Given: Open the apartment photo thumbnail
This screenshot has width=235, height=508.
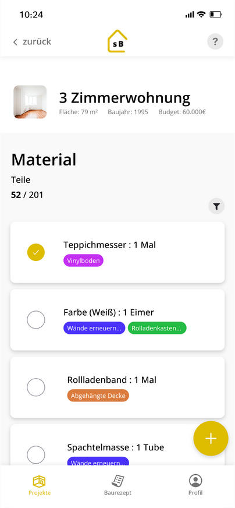Looking at the screenshot, I should (x=30, y=102).
